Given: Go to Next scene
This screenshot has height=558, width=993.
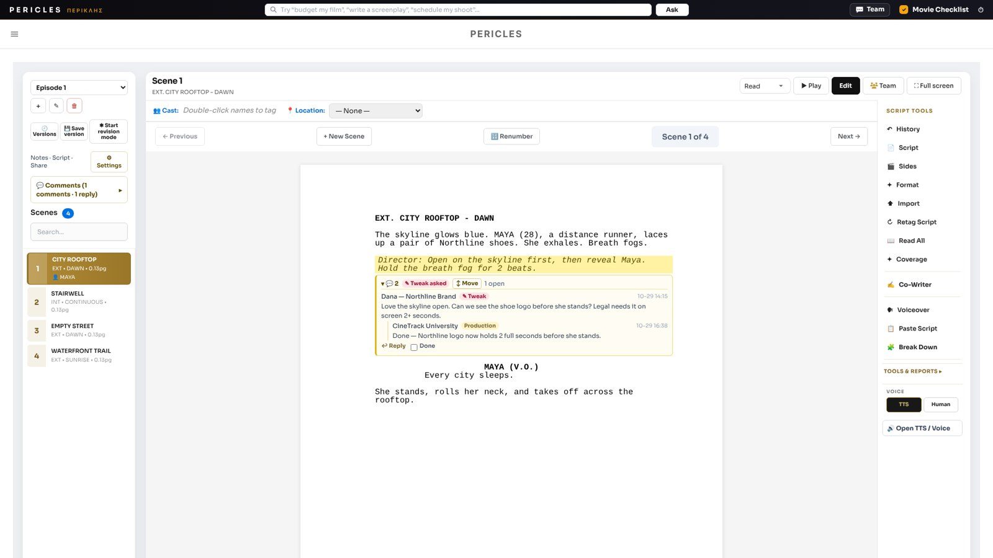Looking at the screenshot, I should pos(849,136).
